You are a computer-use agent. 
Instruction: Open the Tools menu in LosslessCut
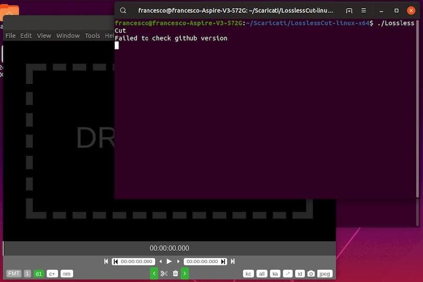point(92,35)
